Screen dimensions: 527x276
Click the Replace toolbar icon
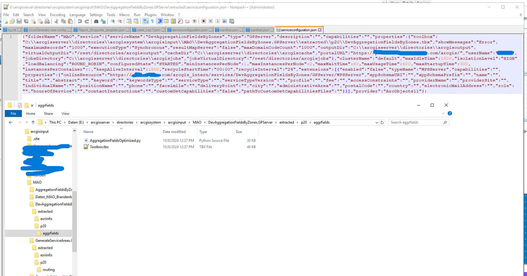pos(103,21)
